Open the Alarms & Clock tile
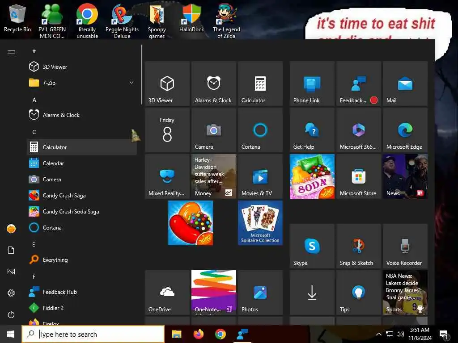 (213, 84)
